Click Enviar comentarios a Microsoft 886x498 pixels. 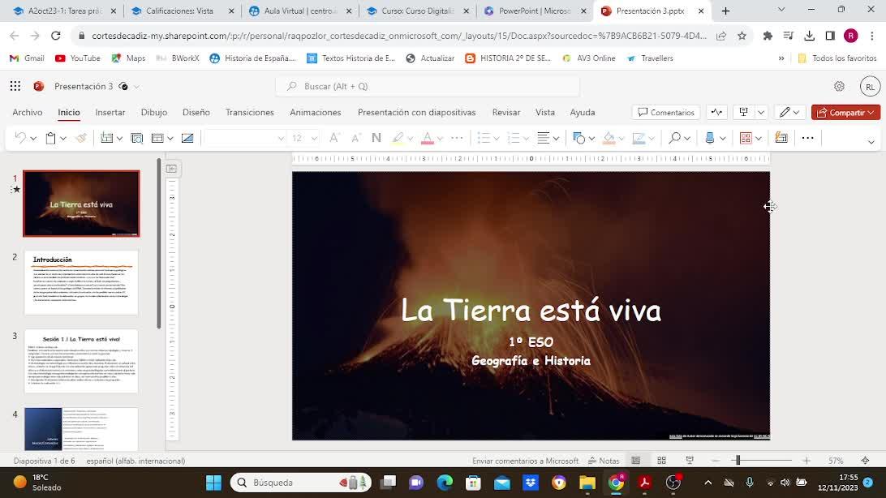pos(526,461)
